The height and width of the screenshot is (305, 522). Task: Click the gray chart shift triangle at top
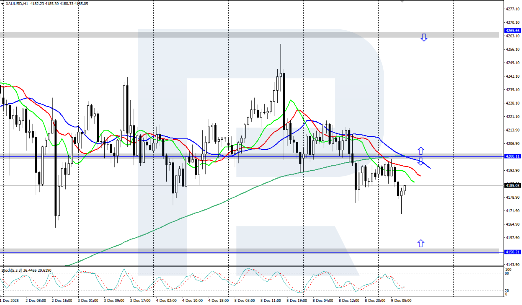402,1
